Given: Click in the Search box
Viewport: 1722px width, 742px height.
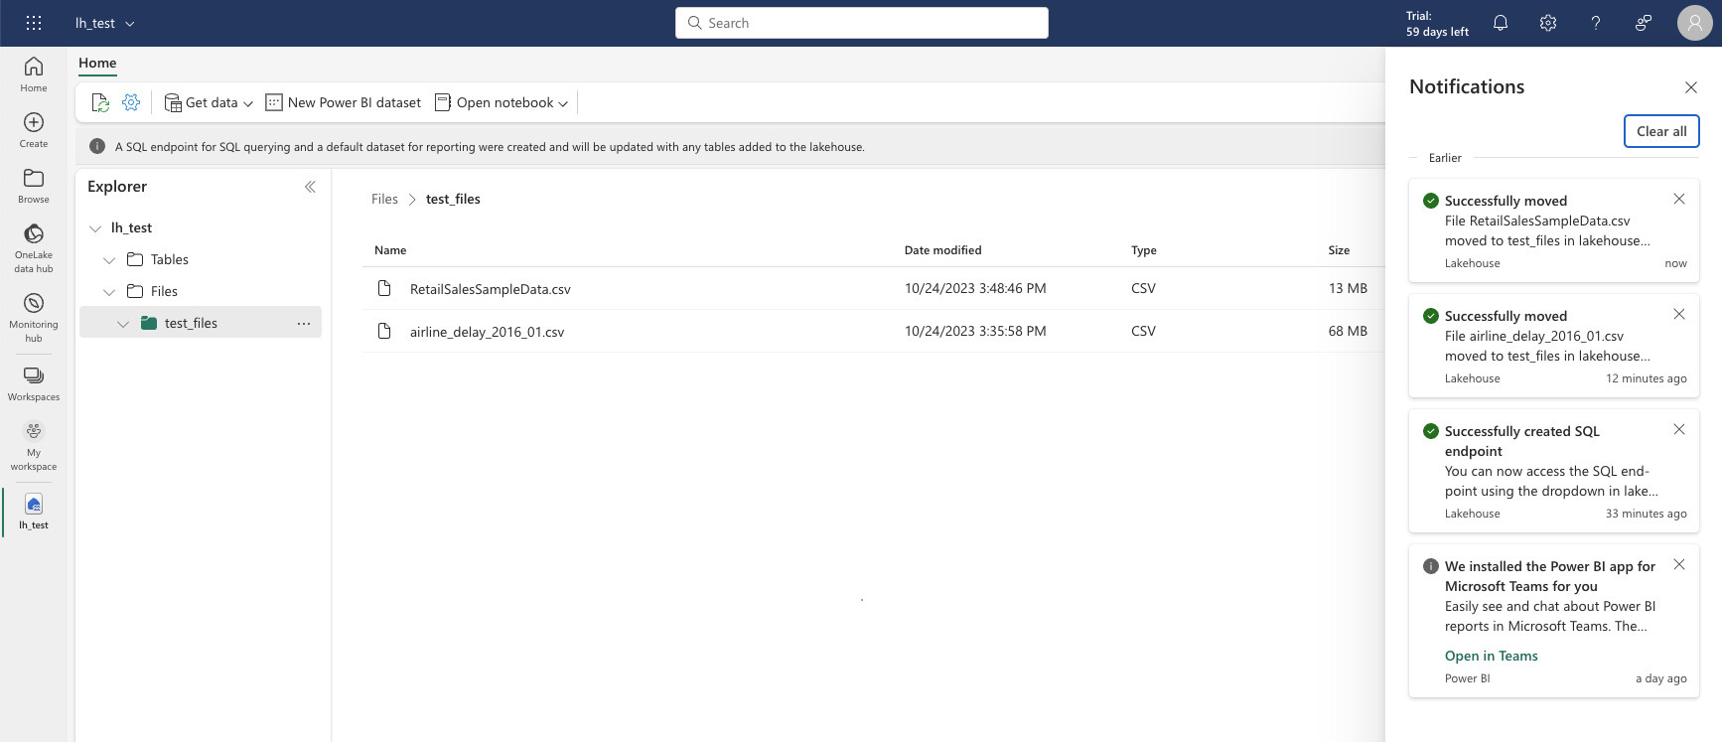Looking at the screenshot, I should point(861,23).
